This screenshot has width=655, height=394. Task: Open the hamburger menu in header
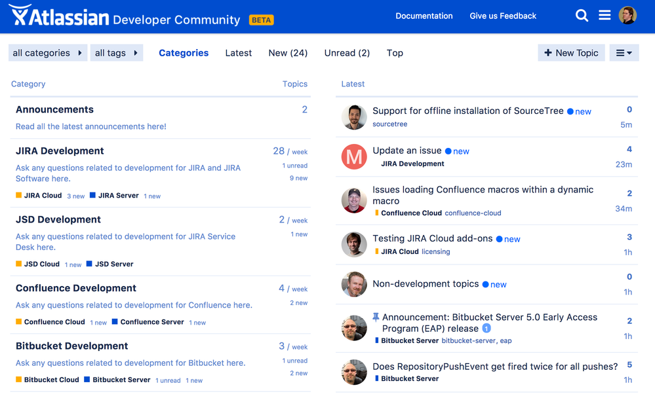605,16
